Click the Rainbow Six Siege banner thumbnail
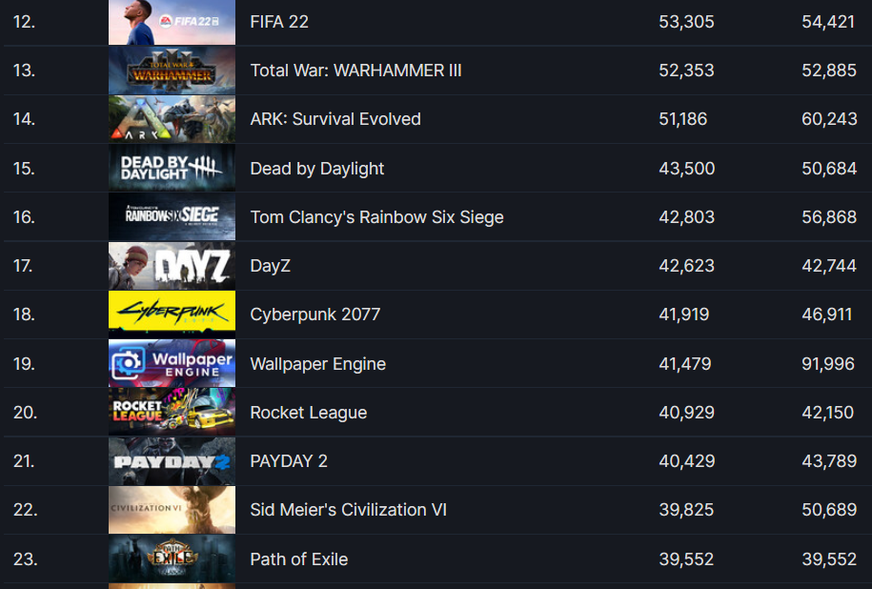Screen dimensions: 872x589 (x=172, y=217)
